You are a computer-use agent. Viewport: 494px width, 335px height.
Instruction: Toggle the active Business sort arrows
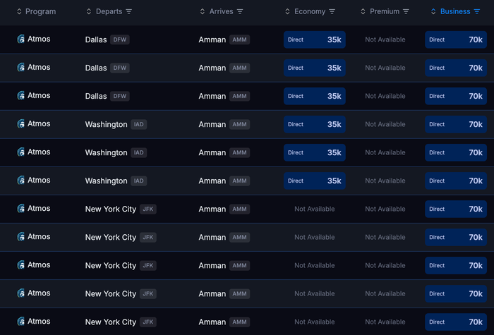pyautogui.click(x=433, y=12)
